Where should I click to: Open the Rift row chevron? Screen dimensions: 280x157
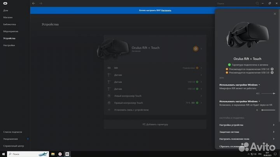[201, 68]
